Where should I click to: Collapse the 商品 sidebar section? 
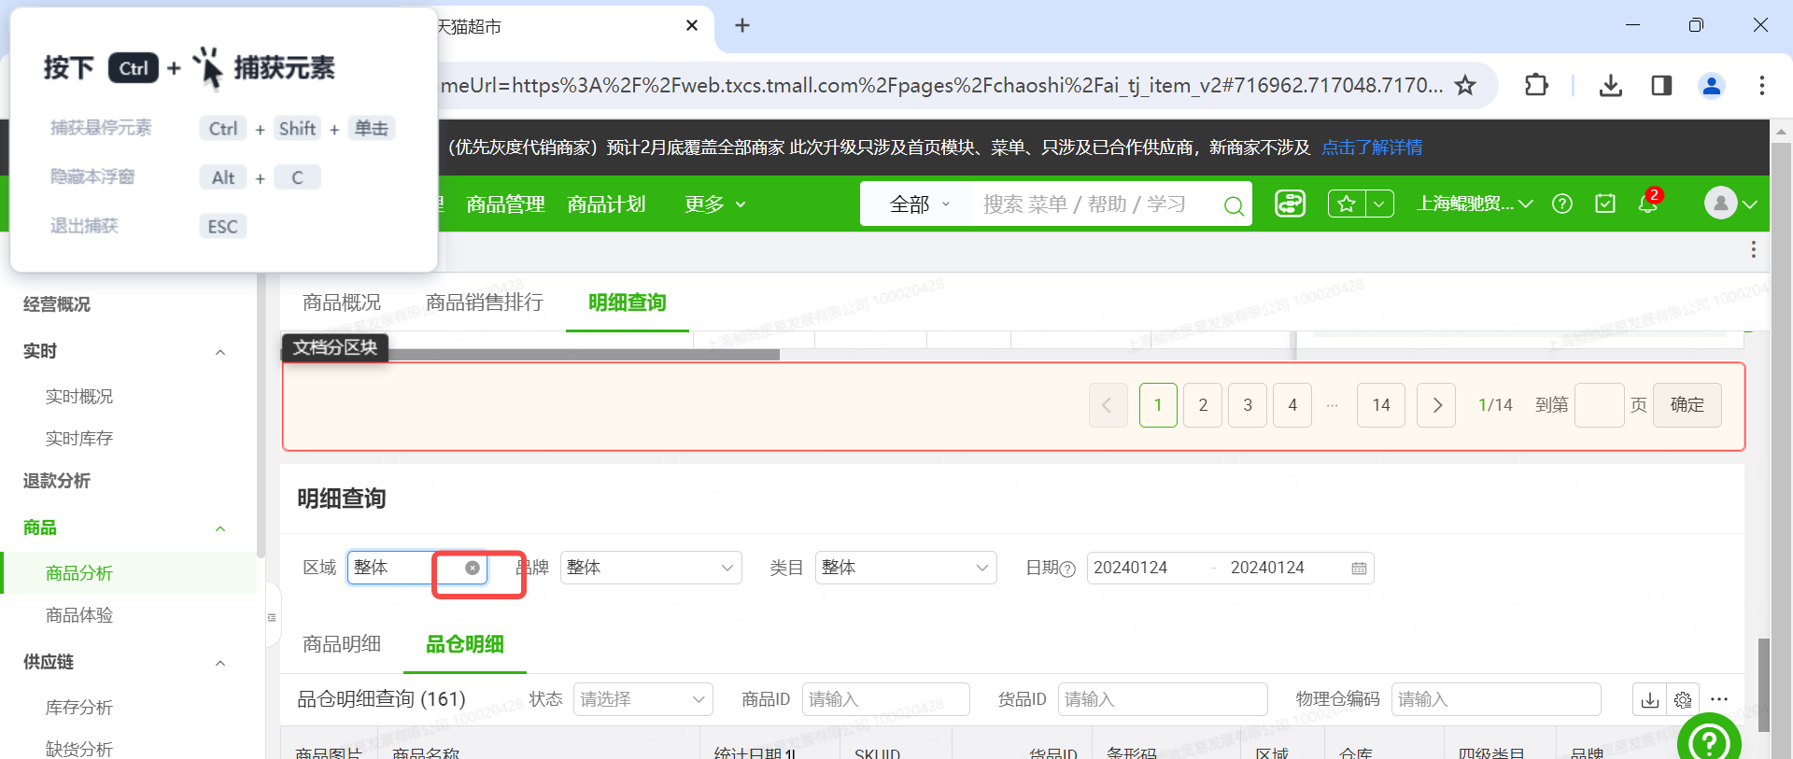click(220, 528)
